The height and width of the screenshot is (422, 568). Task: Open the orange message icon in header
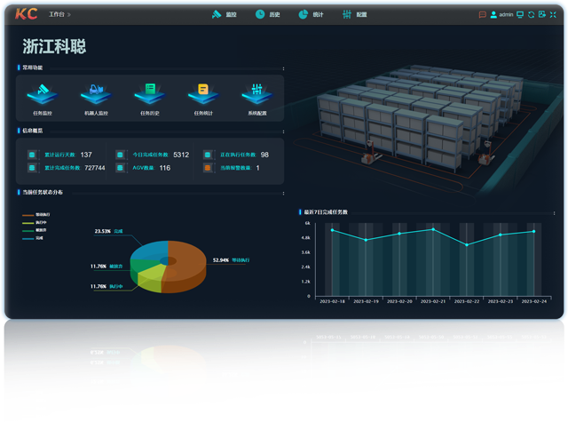[483, 14]
